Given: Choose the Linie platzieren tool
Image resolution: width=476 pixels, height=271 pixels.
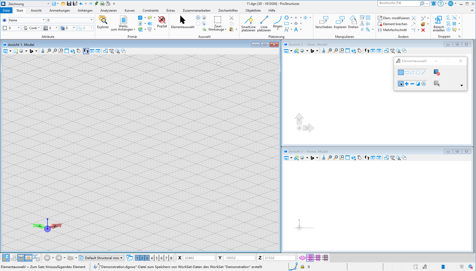Looking at the screenshot, I should (264, 24).
